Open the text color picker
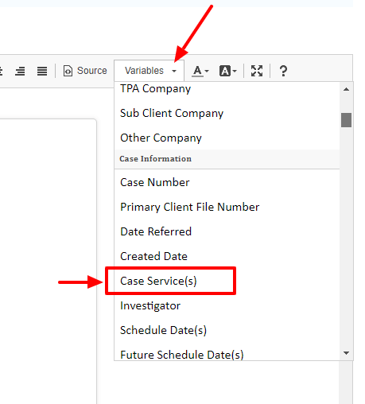365x404 pixels. click(x=200, y=71)
